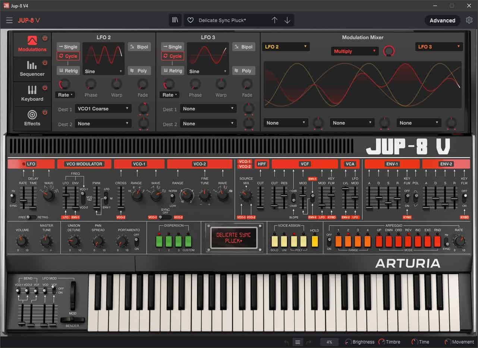Open the preset library browser

tap(175, 20)
